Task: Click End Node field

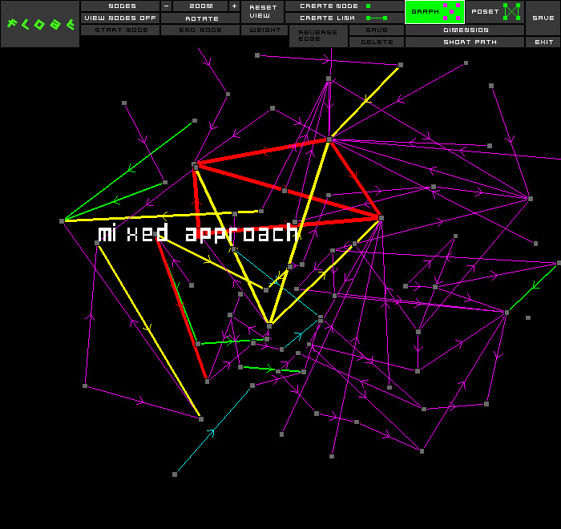Action: 200,30
